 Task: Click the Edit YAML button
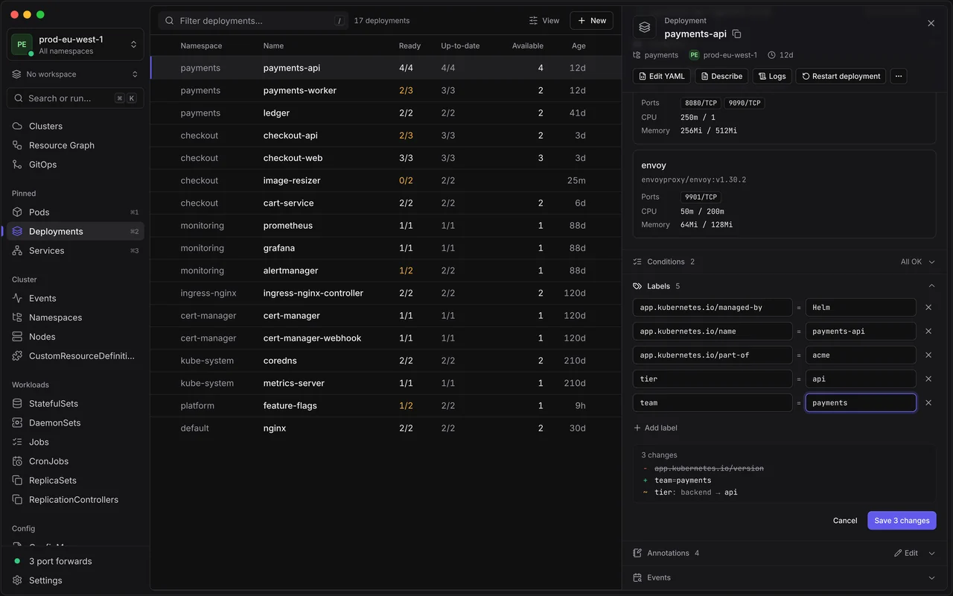[x=662, y=76]
